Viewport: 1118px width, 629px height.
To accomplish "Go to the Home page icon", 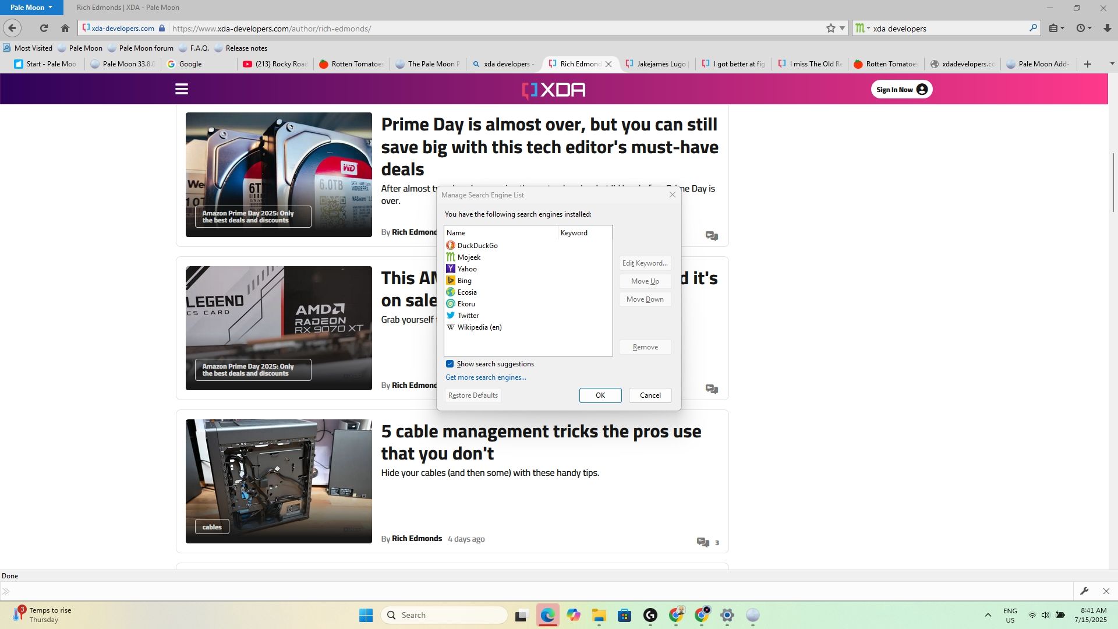I will [65, 28].
